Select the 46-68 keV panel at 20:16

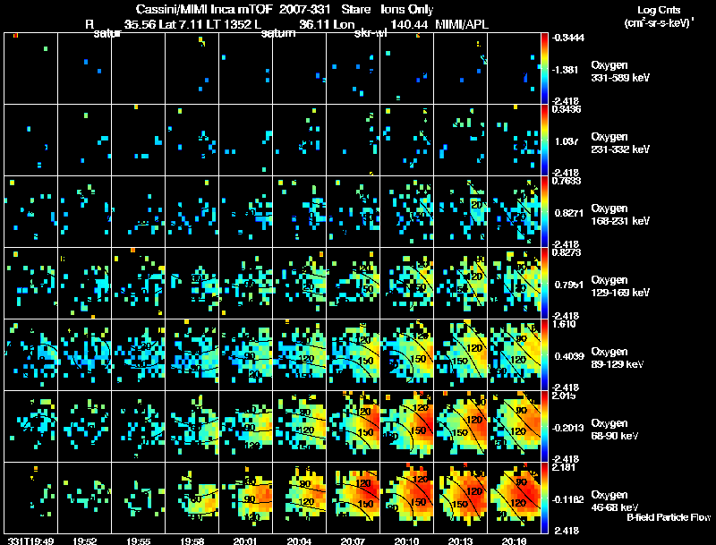point(514,498)
